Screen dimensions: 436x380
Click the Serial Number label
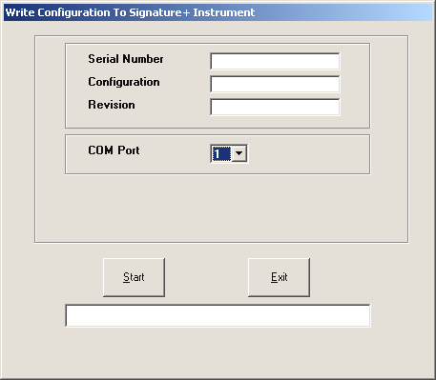pyautogui.click(x=126, y=59)
